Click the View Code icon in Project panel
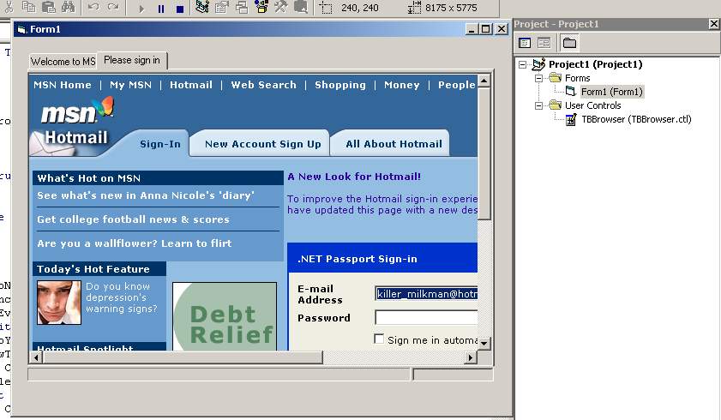Image resolution: width=721 pixels, height=420 pixels. [525, 42]
